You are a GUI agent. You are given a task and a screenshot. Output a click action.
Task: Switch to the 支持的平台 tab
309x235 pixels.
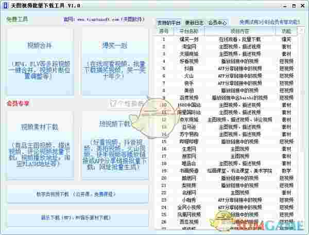pyautogui.click(x=169, y=23)
